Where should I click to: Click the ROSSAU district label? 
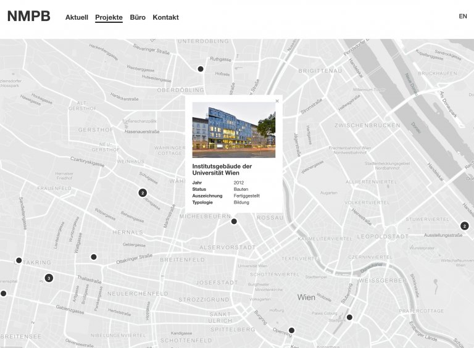(x=270, y=218)
